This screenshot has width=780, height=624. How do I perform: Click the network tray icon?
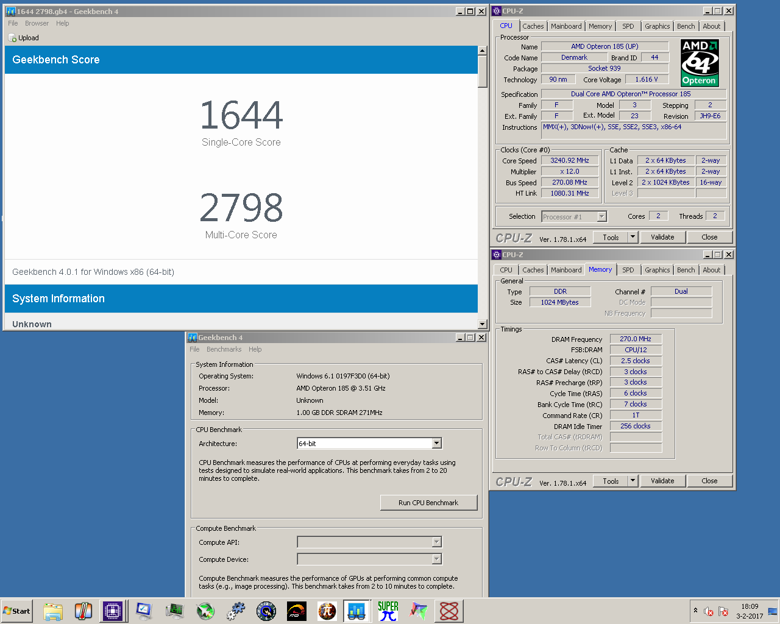(x=773, y=611)
